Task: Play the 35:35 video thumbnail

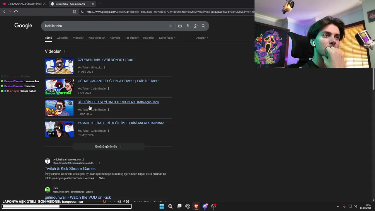Action: [59, 87]
